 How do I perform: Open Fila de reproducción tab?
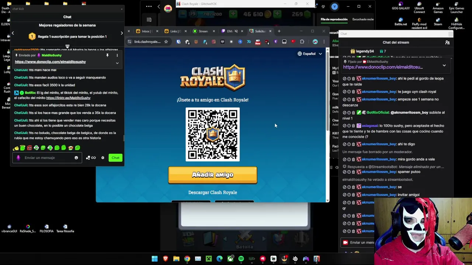[334, 19]
